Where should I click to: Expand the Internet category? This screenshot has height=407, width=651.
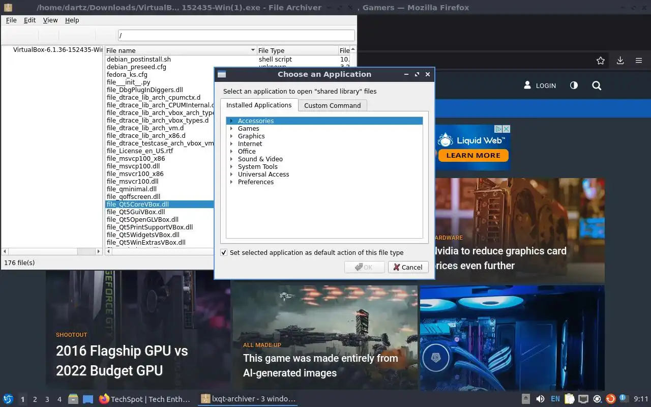point(231,143)
